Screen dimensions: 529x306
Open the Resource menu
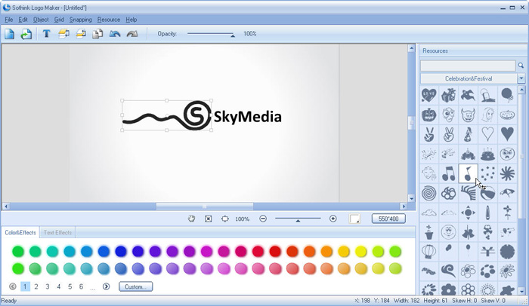click(x=109, y=20)
